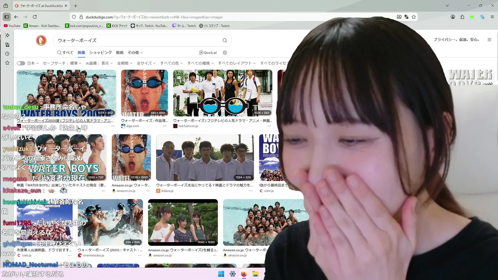Image resolution: width=498 pixels, height=280 pixels.
Task: Open the Windows Start button
Action: pos(221,274)
